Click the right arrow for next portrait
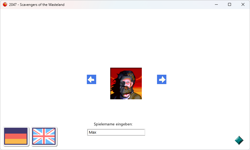 (162, 79)
